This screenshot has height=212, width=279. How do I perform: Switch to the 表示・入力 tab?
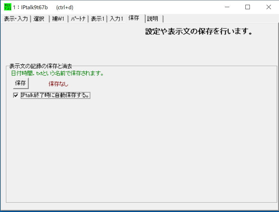pos(15,19)
